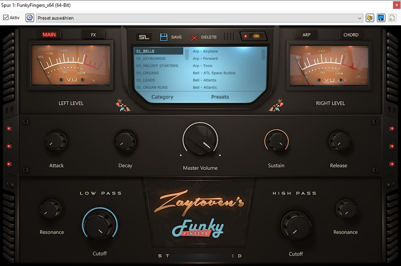The image size is (401, 266).
Task: Uncheck the Aktiv checkbox
Action: (6, 17)
